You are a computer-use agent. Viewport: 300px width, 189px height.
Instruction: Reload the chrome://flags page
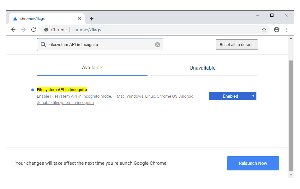pos(33,30)
